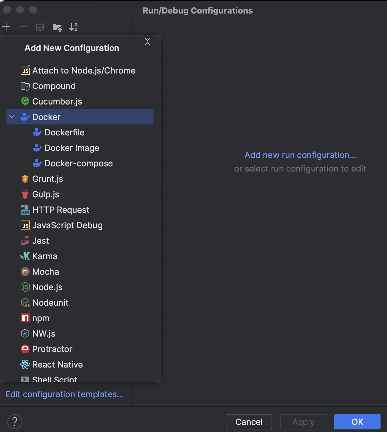Select the Docker-compose option

pyautogui.click(x=78, y=163)
